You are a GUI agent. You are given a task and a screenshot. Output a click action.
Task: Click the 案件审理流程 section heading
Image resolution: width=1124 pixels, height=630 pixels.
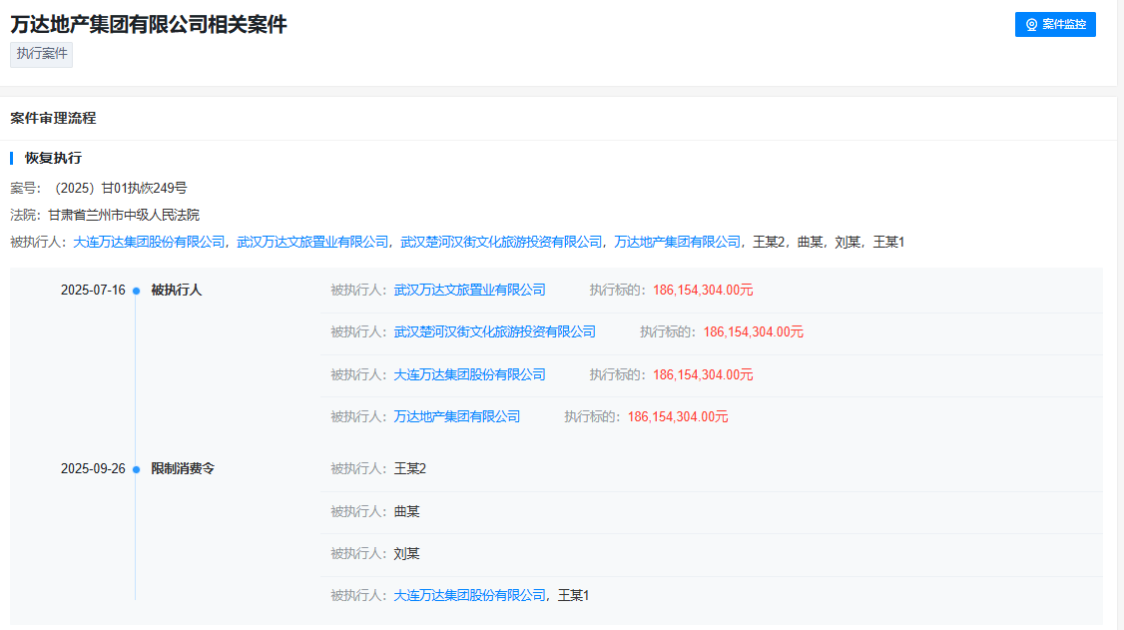(53, 118)
